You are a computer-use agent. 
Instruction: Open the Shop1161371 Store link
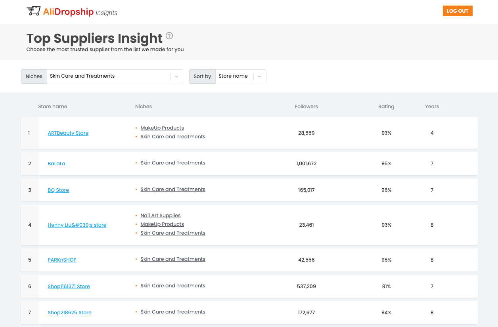[69, 287]
